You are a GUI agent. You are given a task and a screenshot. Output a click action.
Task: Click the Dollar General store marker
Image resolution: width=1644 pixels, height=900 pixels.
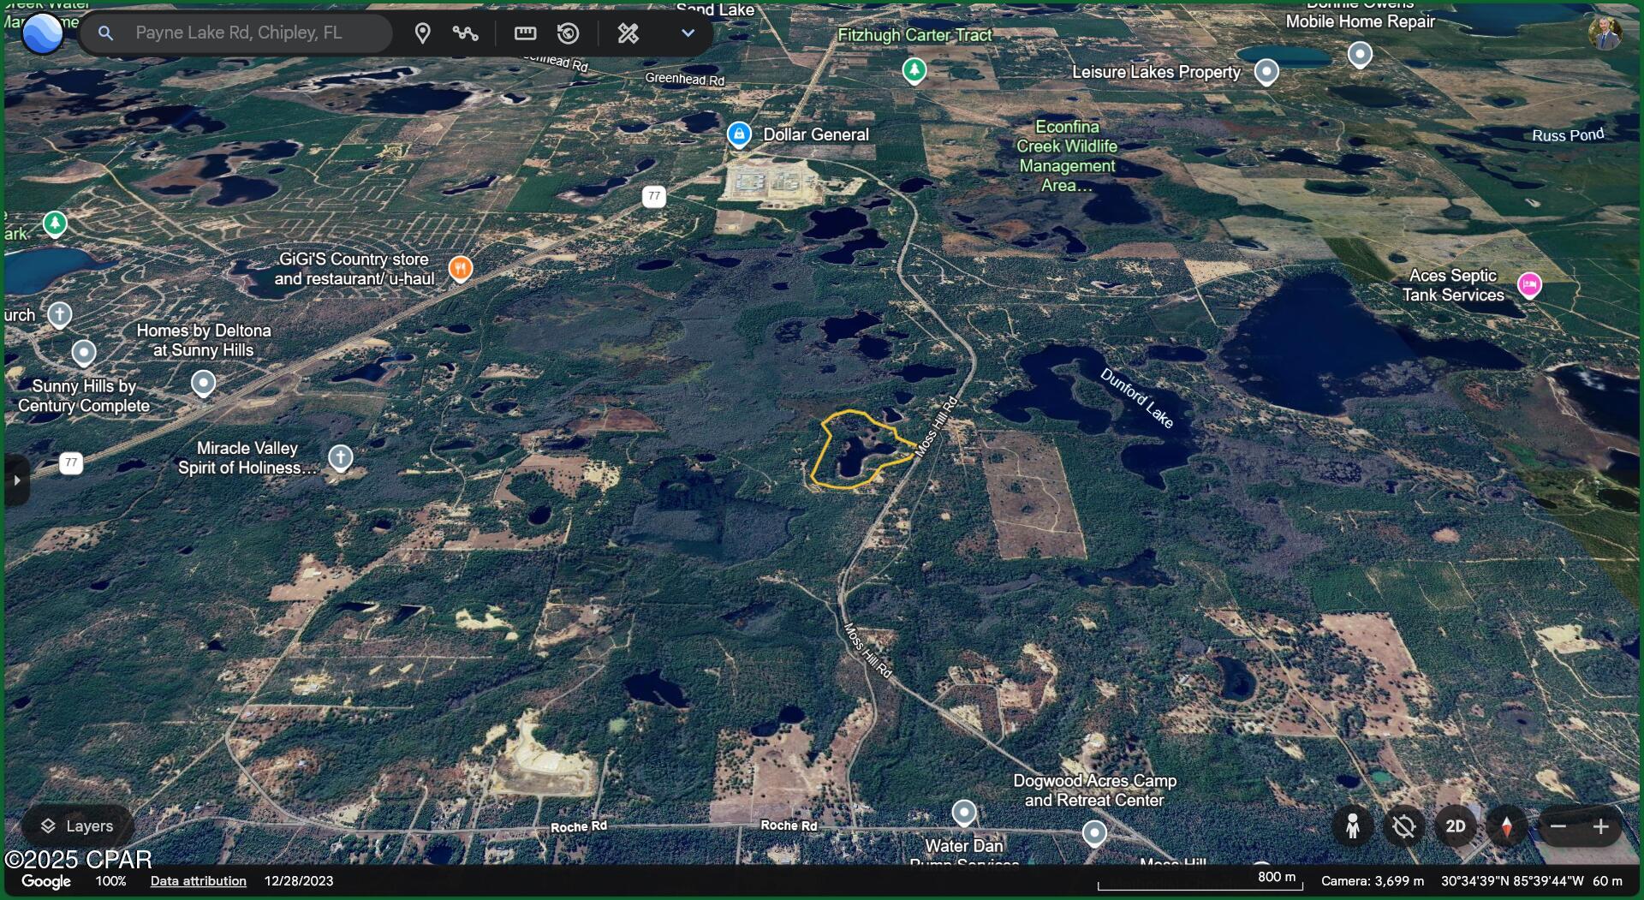[738, 134]
